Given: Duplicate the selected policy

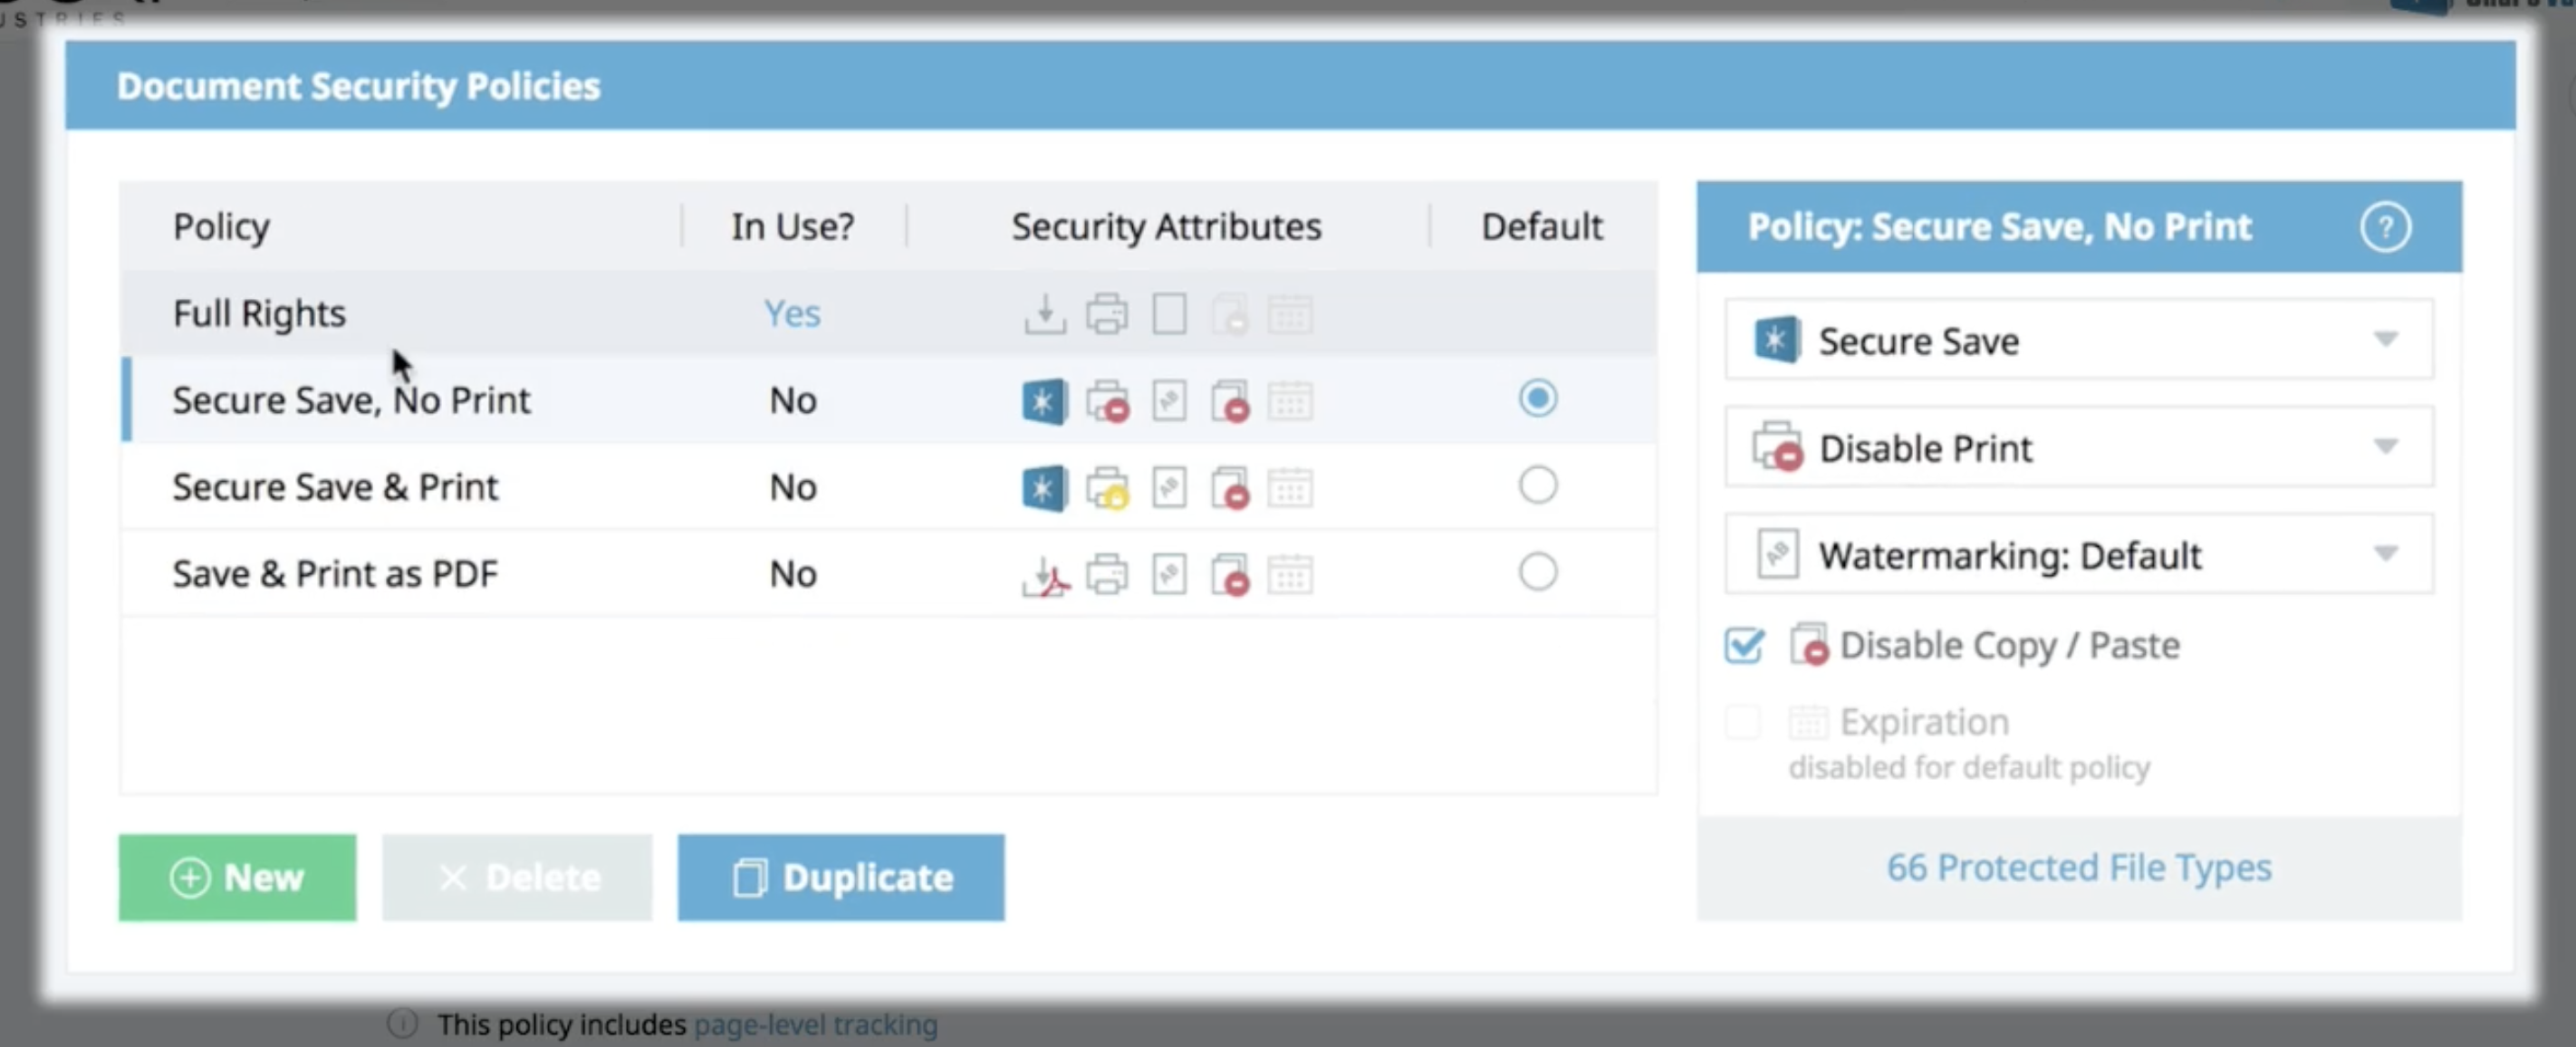Looking at the screenshot, I should pyautogui.click(x=841, y=877).
